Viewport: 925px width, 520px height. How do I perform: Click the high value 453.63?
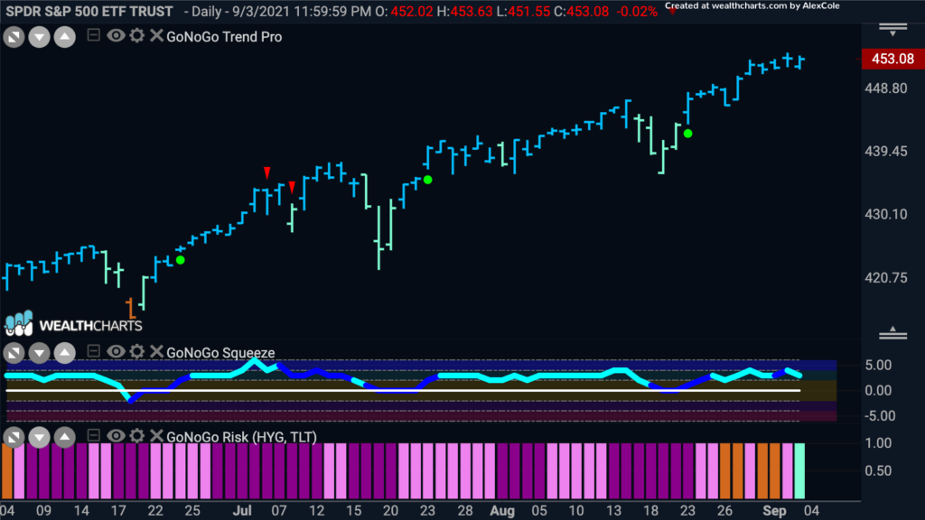click(471, 11)
